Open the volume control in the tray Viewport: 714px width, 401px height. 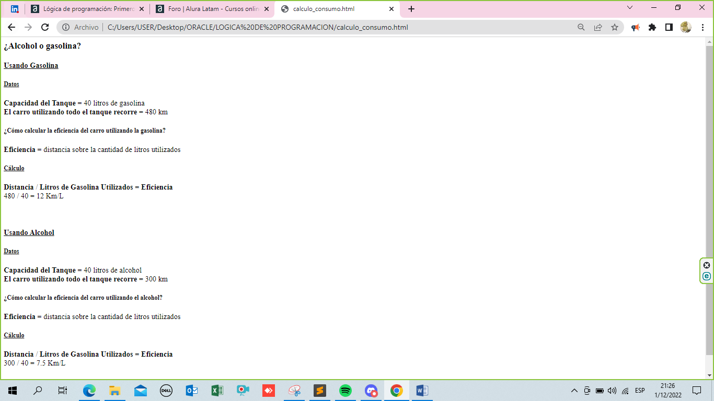[x=612, y=391]
